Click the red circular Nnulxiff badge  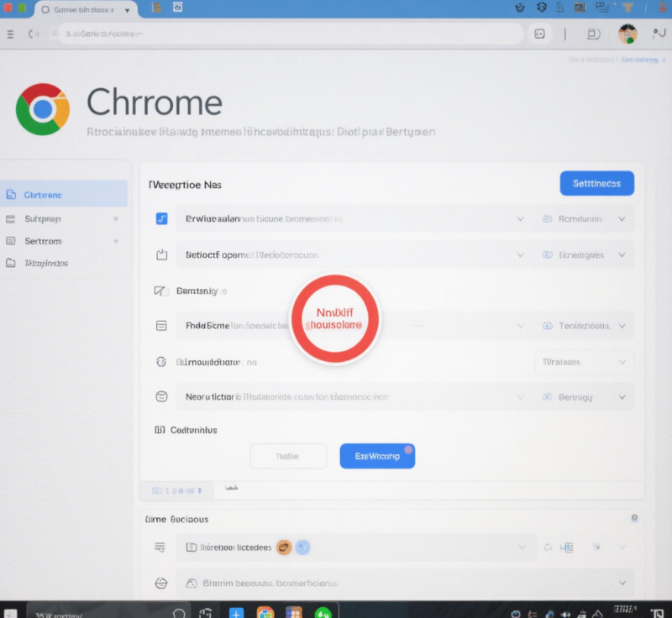334,319
